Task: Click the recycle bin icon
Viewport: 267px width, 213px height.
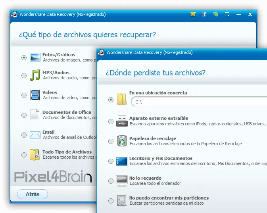Action: (122, 141)
